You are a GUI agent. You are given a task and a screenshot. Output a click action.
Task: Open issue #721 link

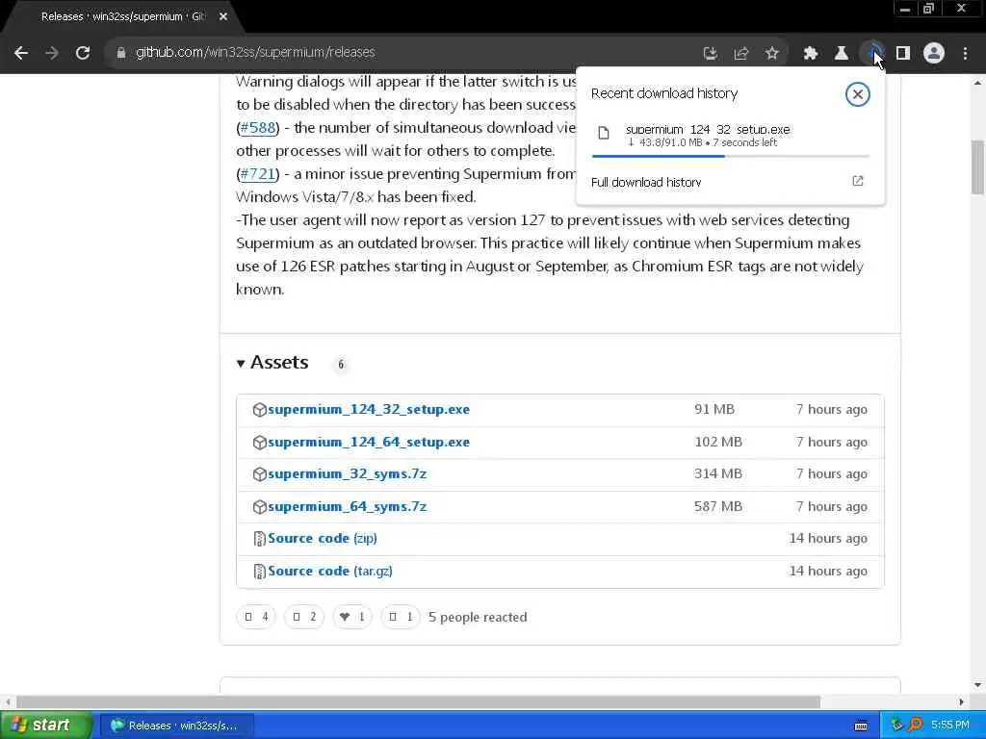click(258, 174)
